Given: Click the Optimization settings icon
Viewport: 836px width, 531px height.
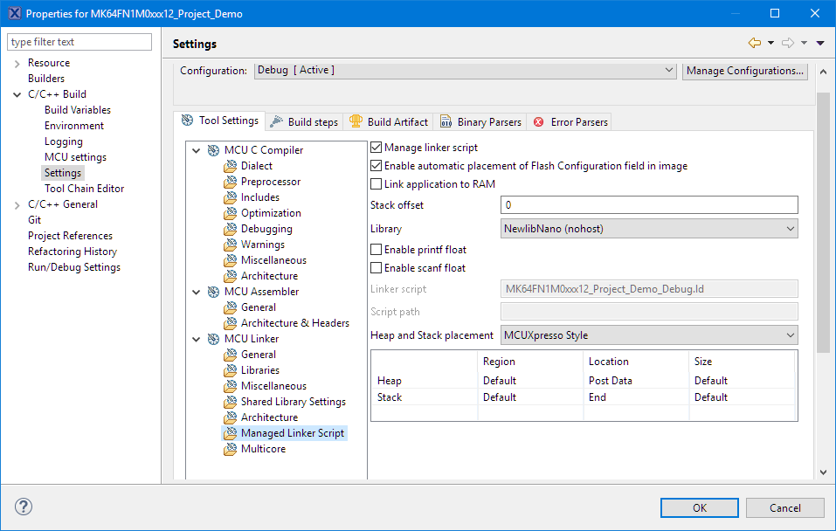Looking at the screenshot, I should pos(230,213).
